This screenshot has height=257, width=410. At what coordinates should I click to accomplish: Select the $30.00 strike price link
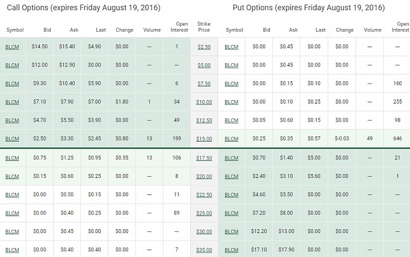tap(204, 232)
